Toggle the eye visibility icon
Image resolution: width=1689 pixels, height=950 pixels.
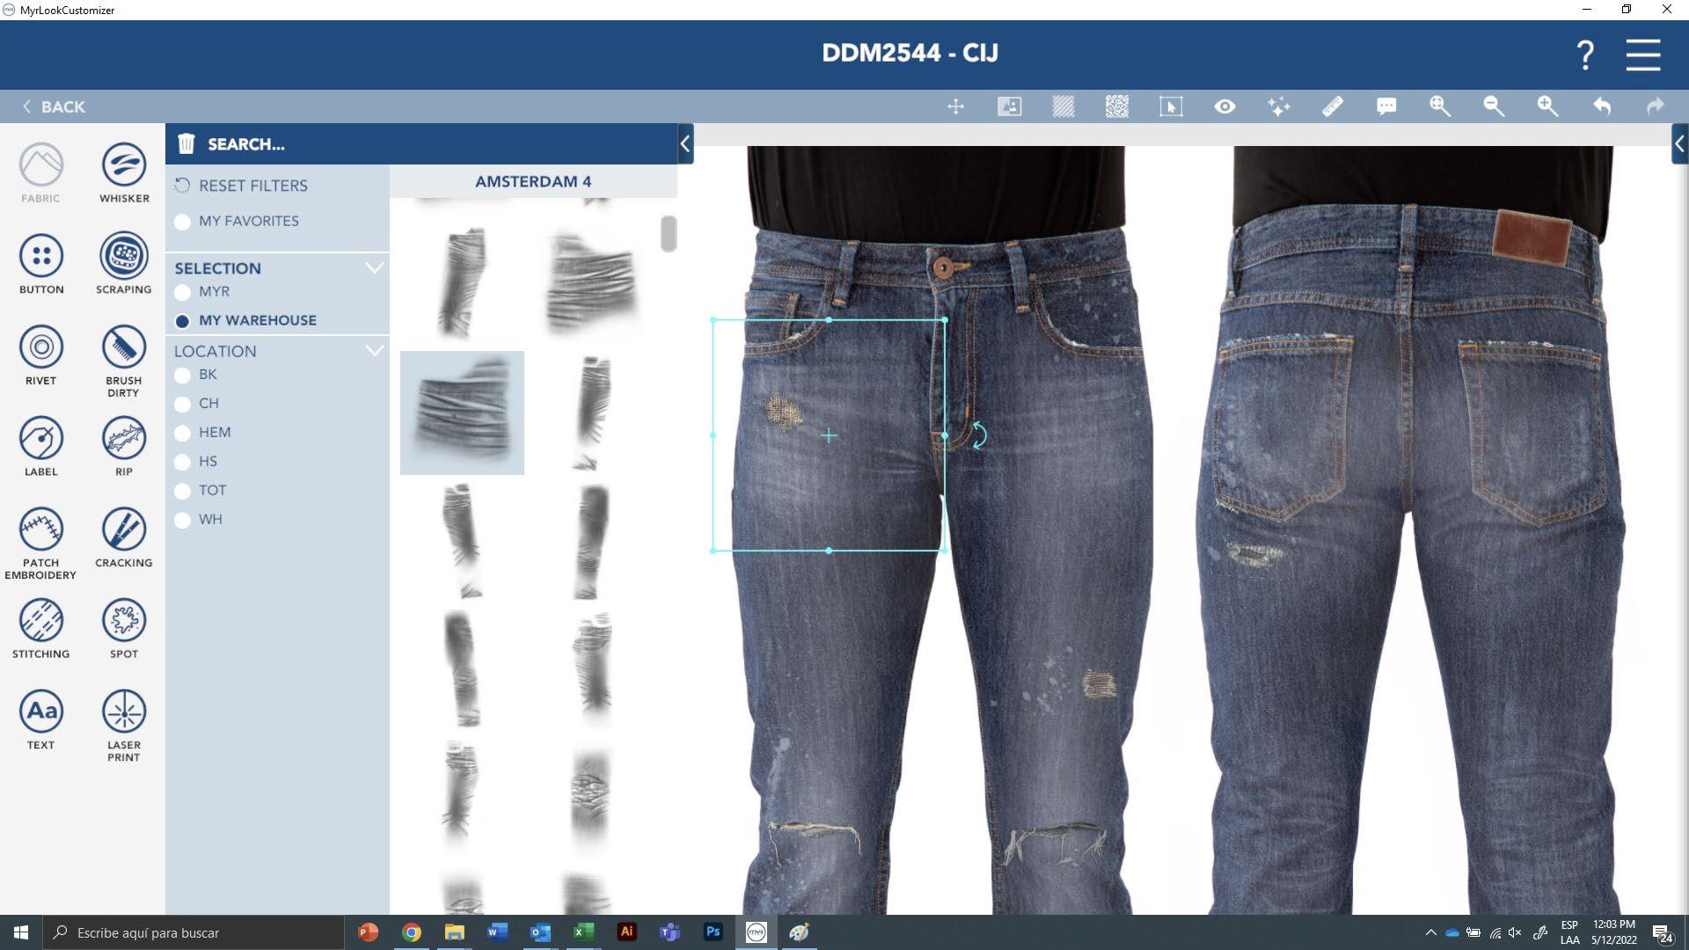1225,106
